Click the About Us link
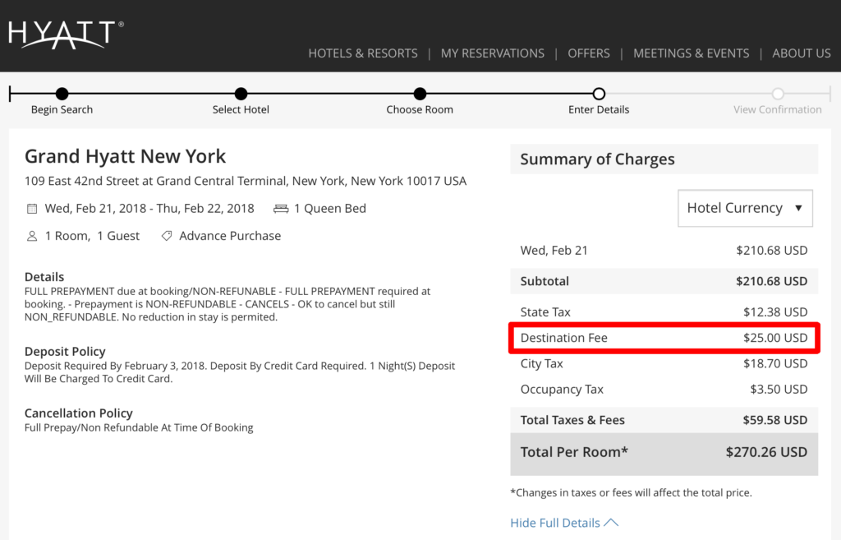 (x=802, y=53)
